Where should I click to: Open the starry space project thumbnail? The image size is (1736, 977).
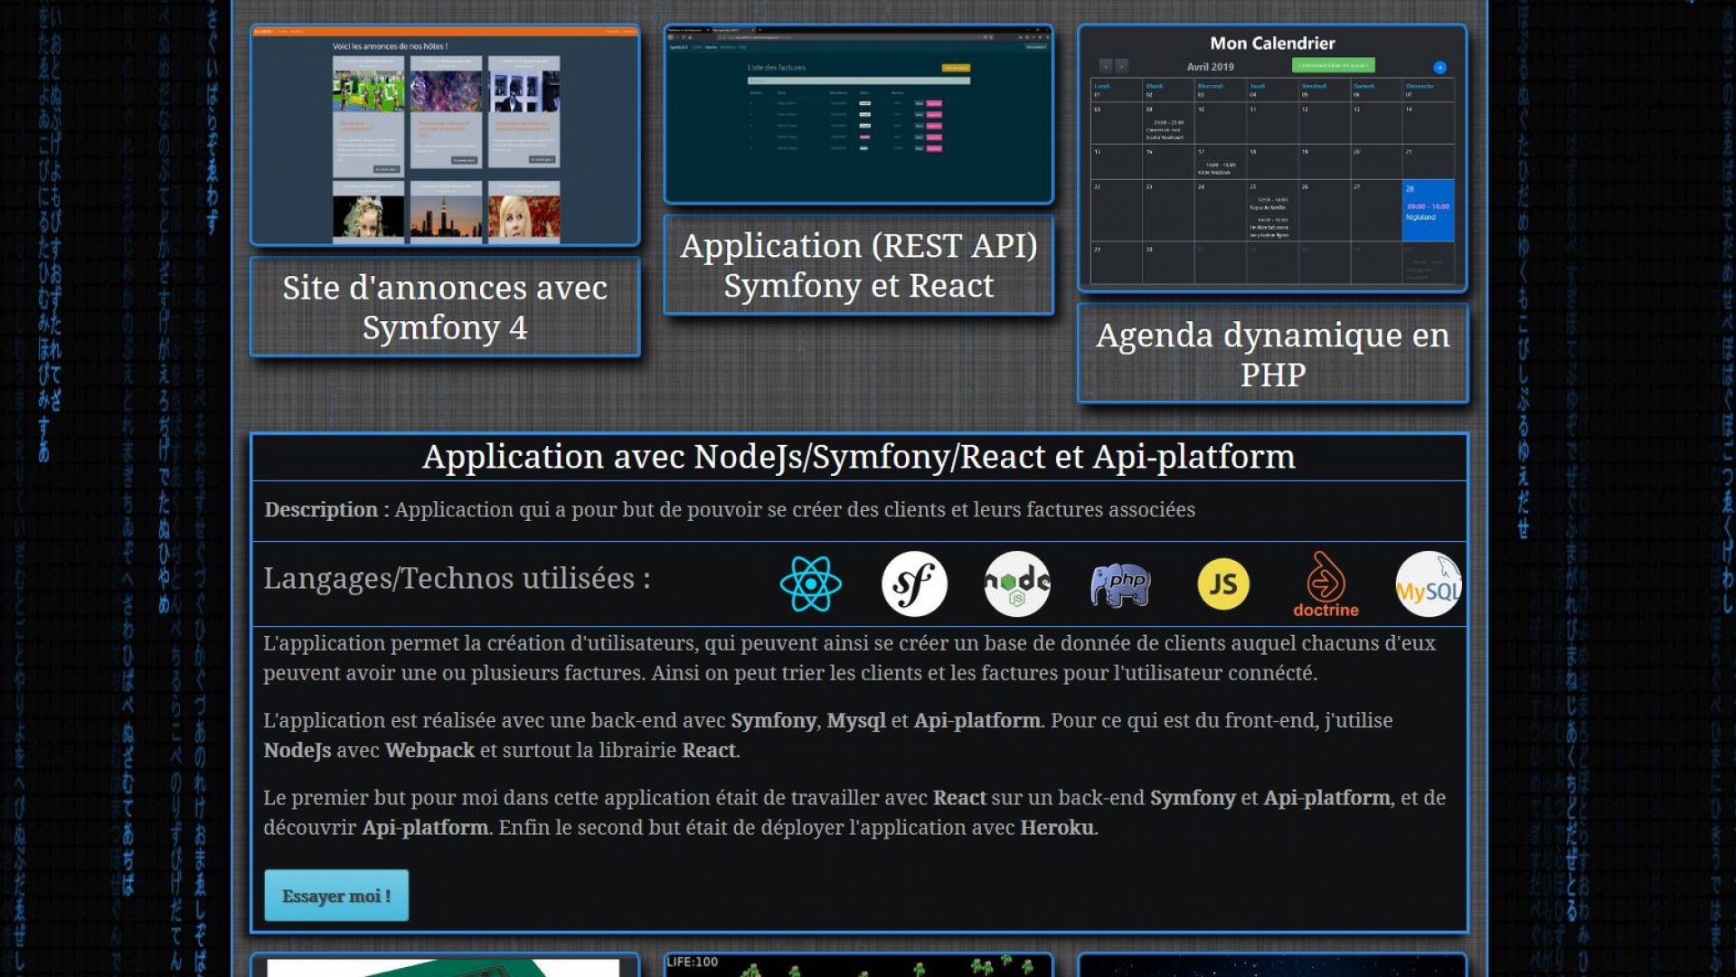(1272, 964)
